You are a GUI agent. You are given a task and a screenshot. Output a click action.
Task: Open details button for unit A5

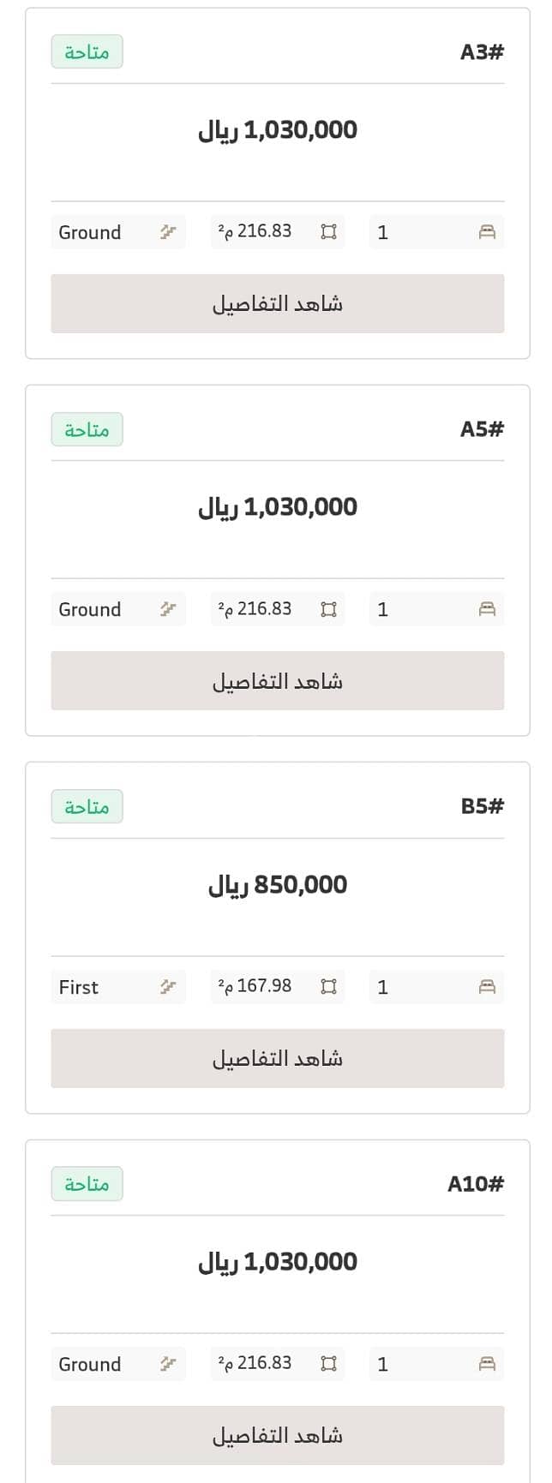tap(278, 681)
